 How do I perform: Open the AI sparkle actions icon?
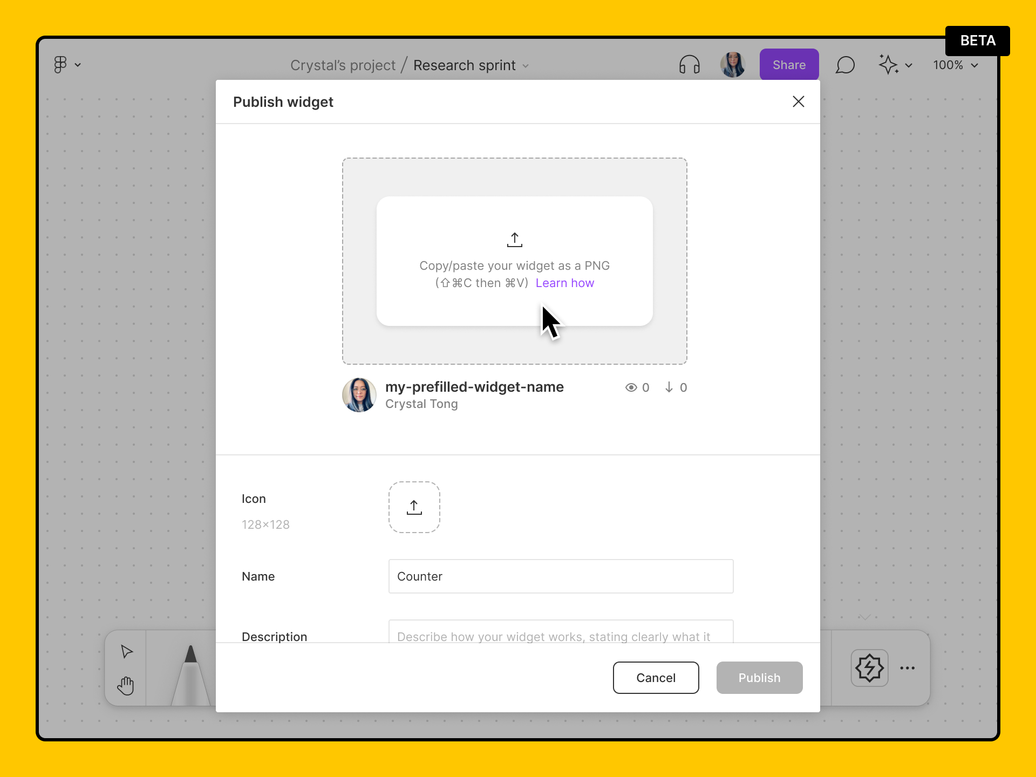point(888,65)
